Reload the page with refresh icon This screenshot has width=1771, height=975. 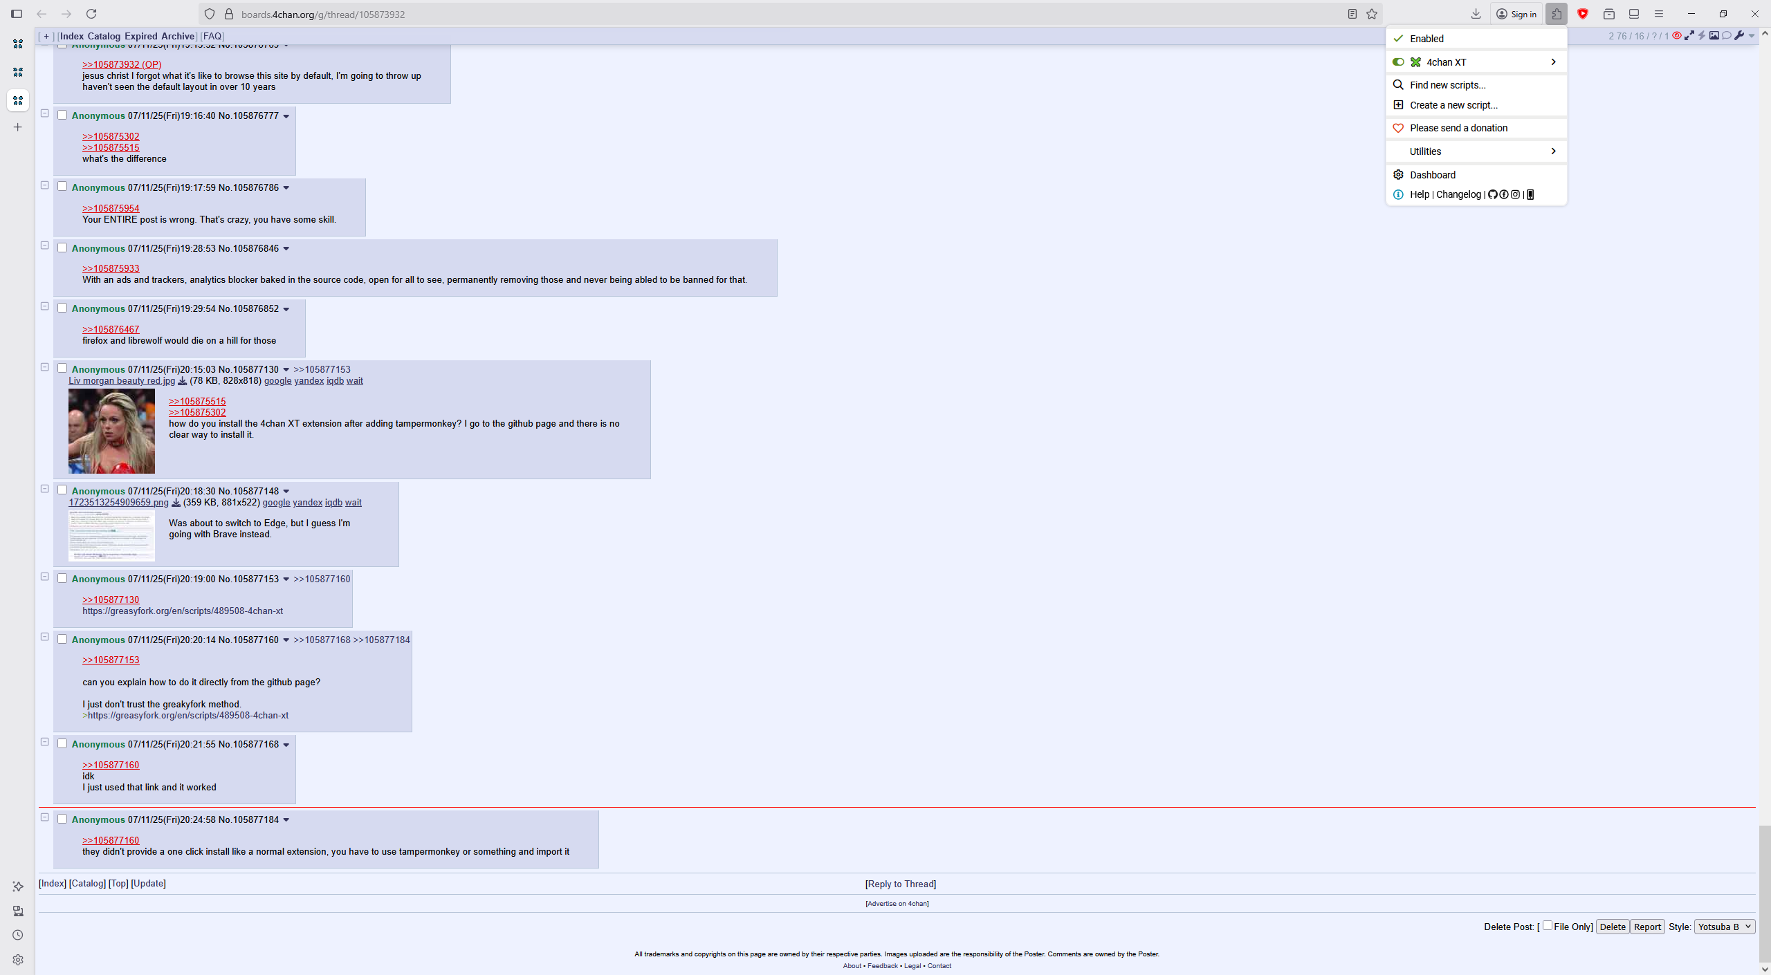click(91, 14)
